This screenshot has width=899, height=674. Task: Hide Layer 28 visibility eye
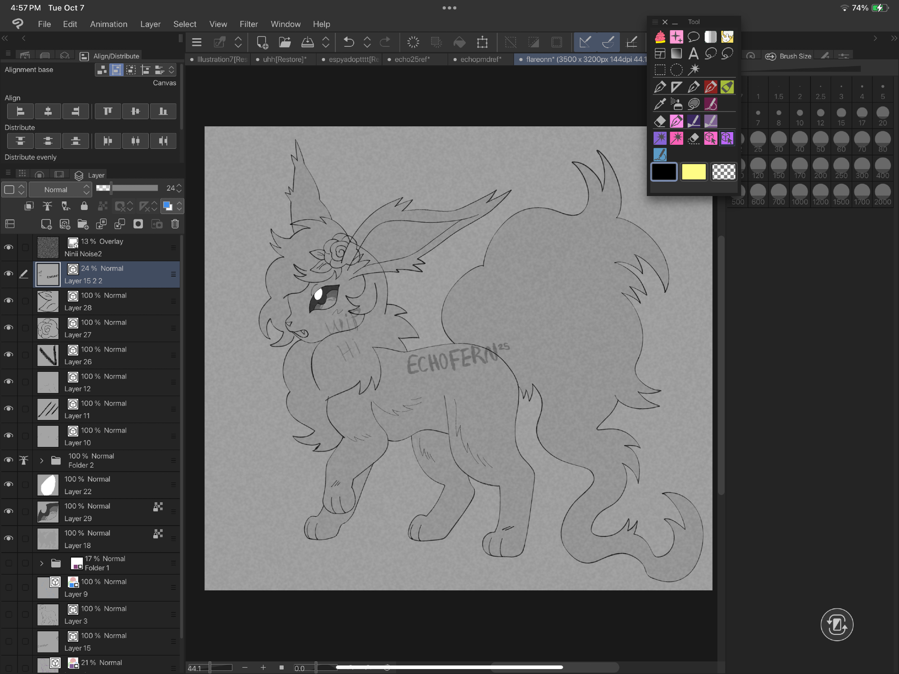point(9,301)
